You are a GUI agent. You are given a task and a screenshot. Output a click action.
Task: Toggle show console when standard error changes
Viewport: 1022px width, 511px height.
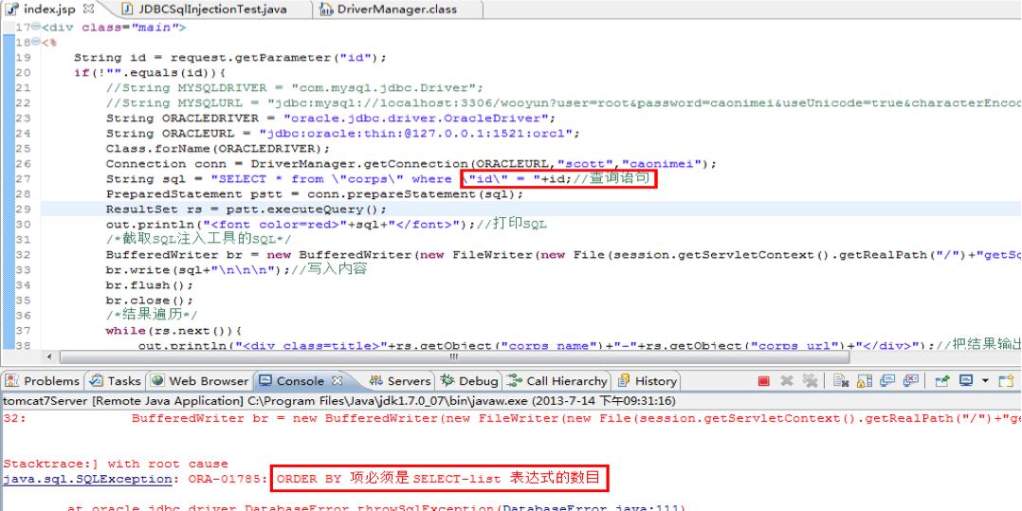[910, 381]
